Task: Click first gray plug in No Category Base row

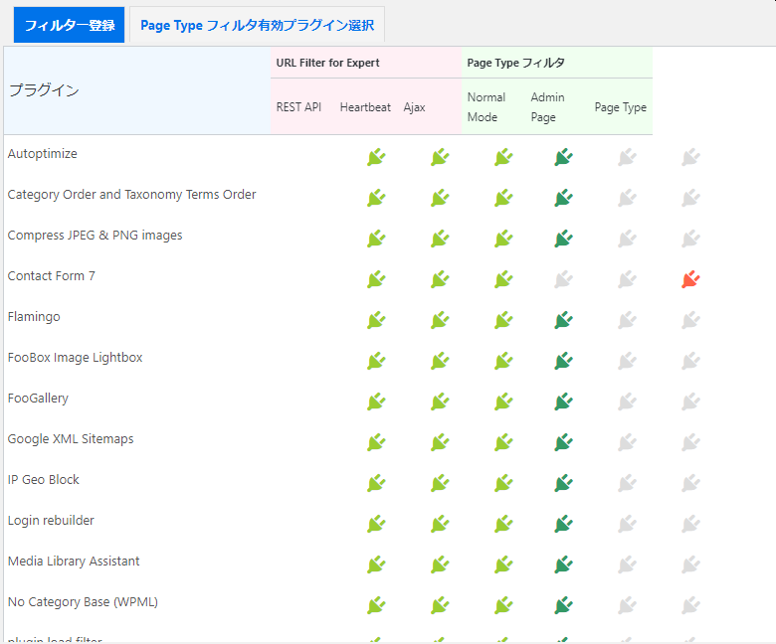Action: click(x=627, y=605)
